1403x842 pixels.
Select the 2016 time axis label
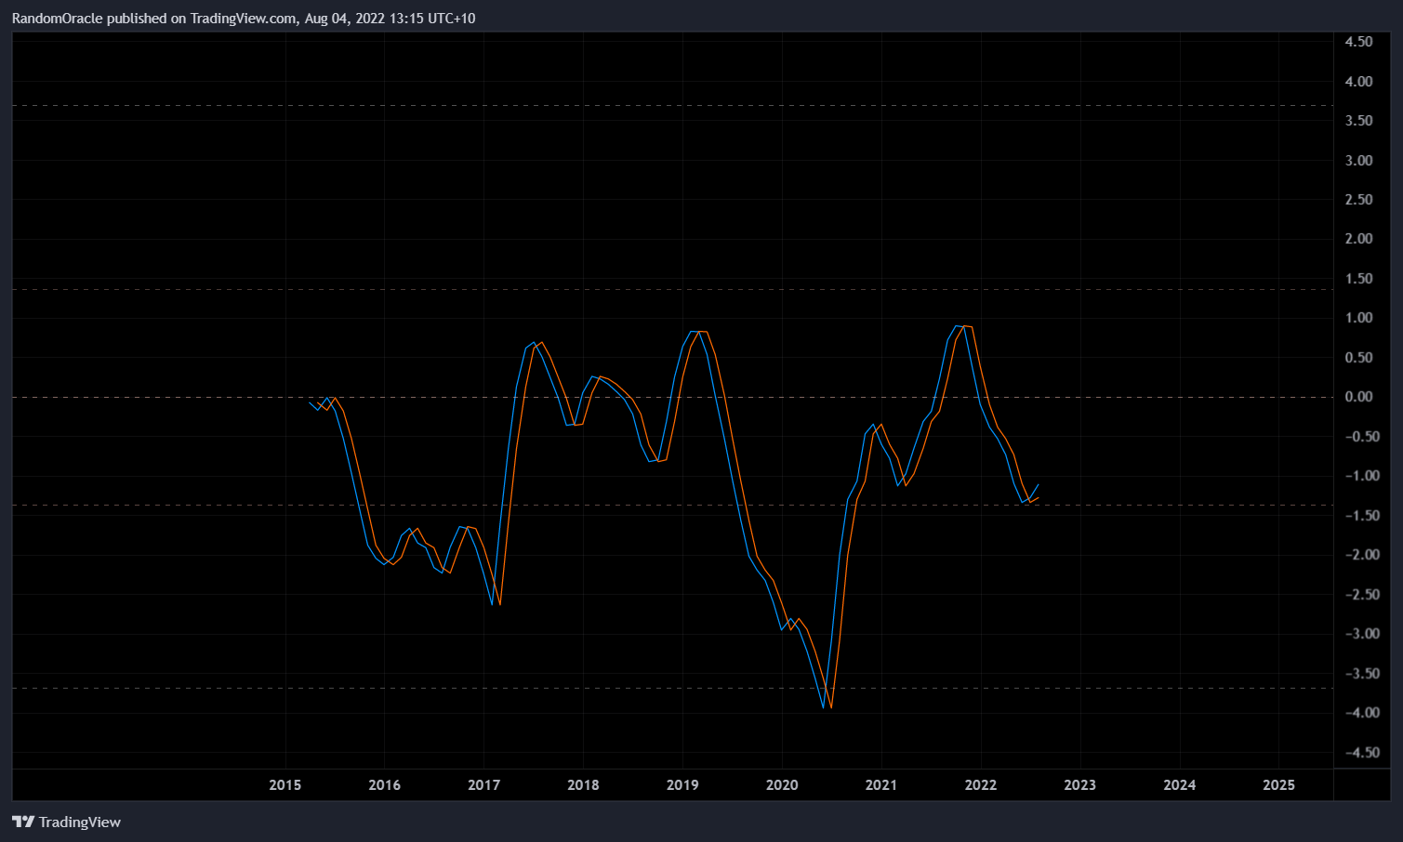click(384, 785)
